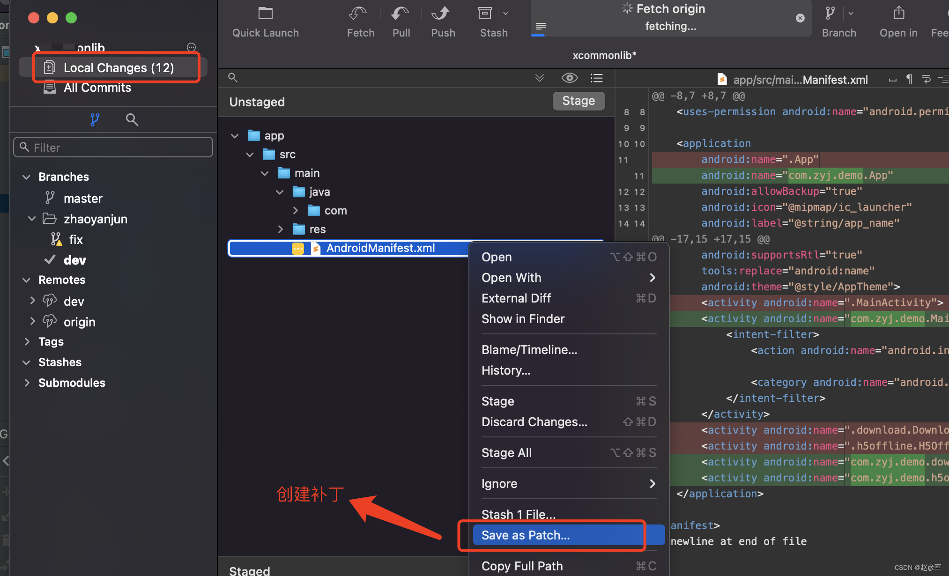
Task: Select the fix branch
Action: click(x=75, y=240)
